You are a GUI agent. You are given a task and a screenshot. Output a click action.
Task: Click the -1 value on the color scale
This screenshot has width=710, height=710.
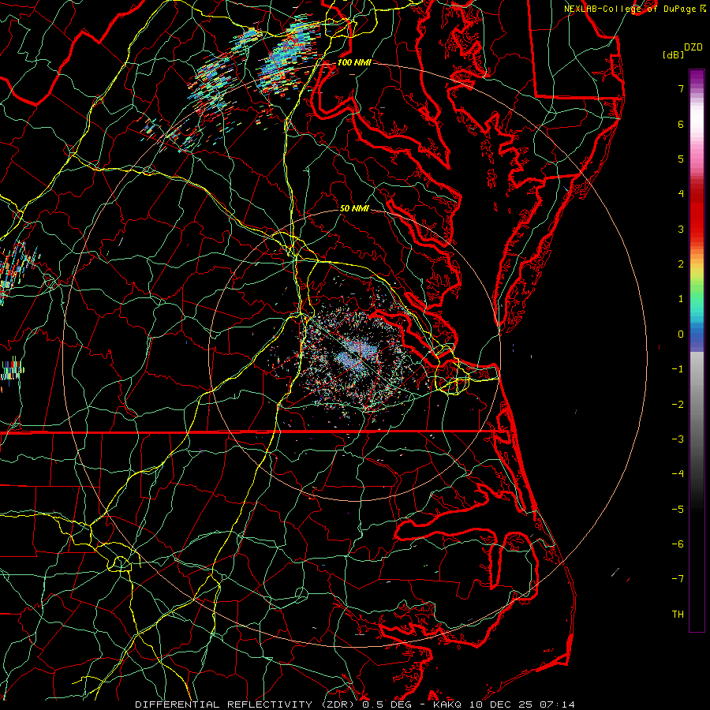[x=678, y=369]
